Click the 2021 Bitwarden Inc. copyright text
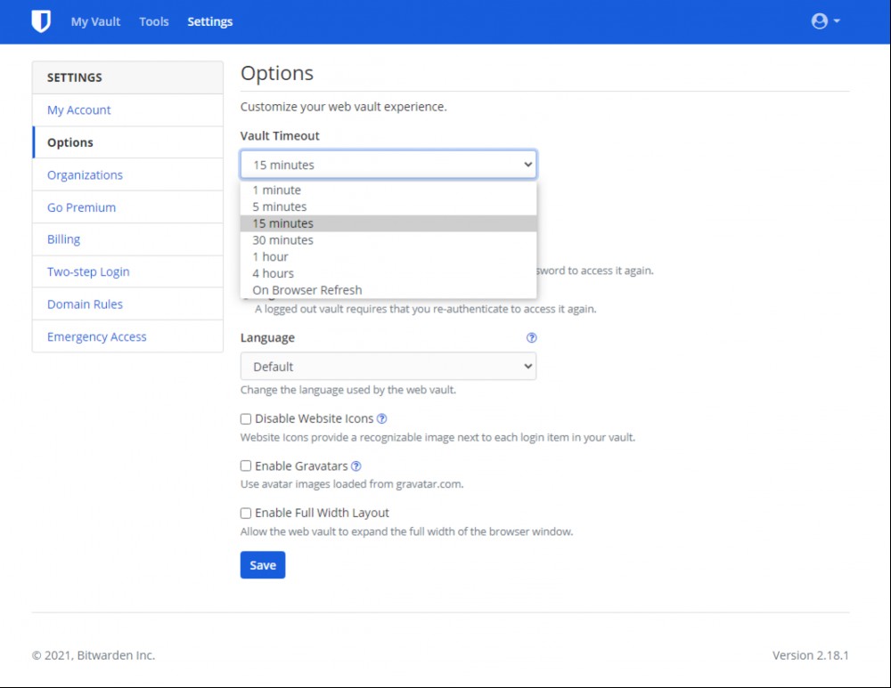This screenshot has height=688, width=891. coord(94,655)
